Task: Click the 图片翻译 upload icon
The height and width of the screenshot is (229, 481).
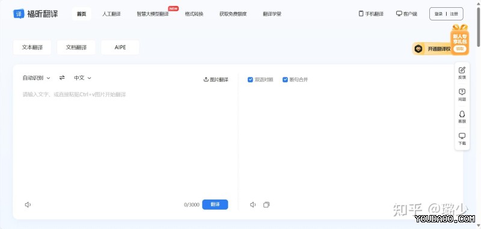Action: pyautogui.click(x=206, y=80)
